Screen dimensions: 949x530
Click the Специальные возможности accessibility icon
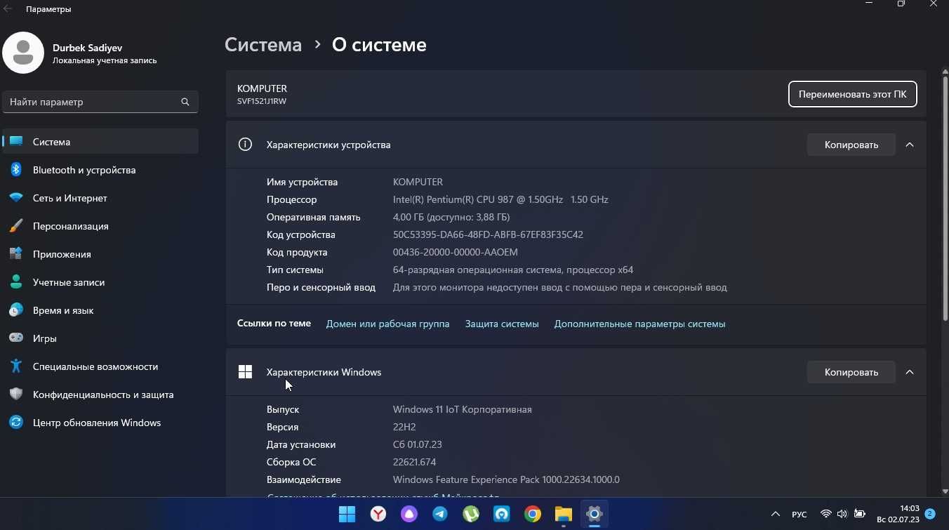(x=16, y=366)
